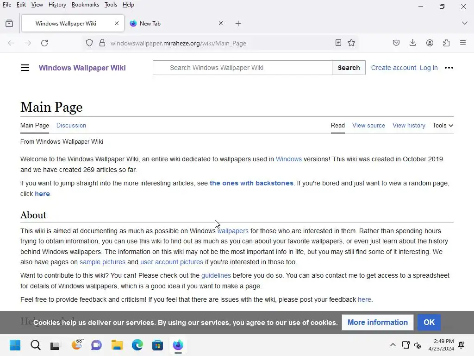
Task: Open the Help menu
Action: coord(129,5)
